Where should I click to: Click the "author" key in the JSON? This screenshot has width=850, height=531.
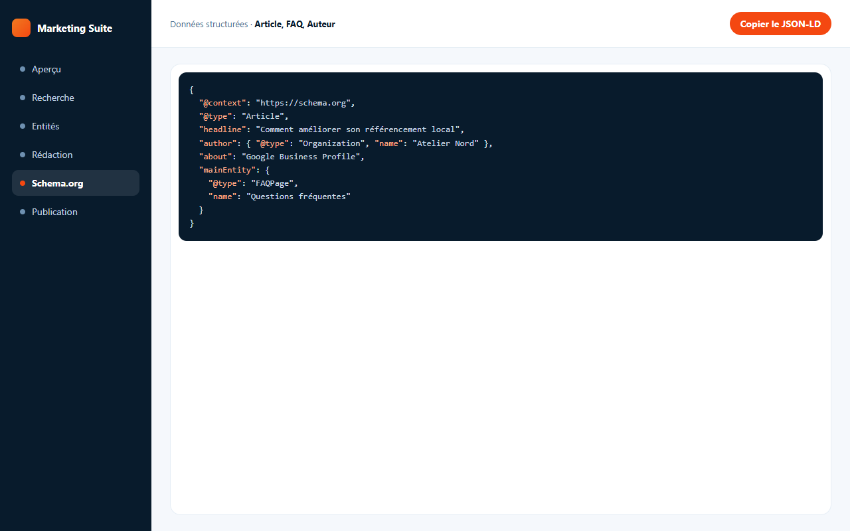pos(218,143)
